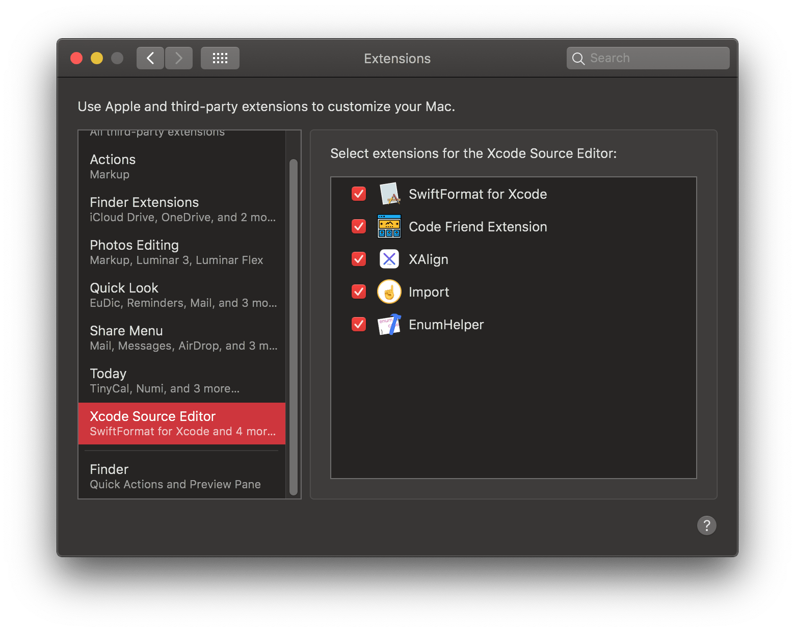
Task: Uncheck the Import extension
Action: tap(359, 292)
